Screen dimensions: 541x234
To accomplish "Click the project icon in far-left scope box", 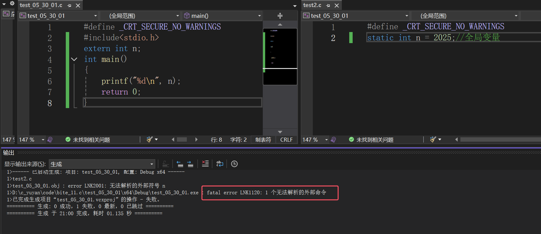I will click(6, 14).
